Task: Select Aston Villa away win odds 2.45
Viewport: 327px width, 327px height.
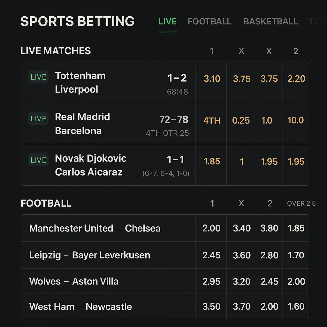Action: [x=269, y=281]
